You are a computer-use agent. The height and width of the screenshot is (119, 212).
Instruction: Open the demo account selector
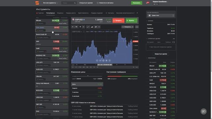click(161, 16)
